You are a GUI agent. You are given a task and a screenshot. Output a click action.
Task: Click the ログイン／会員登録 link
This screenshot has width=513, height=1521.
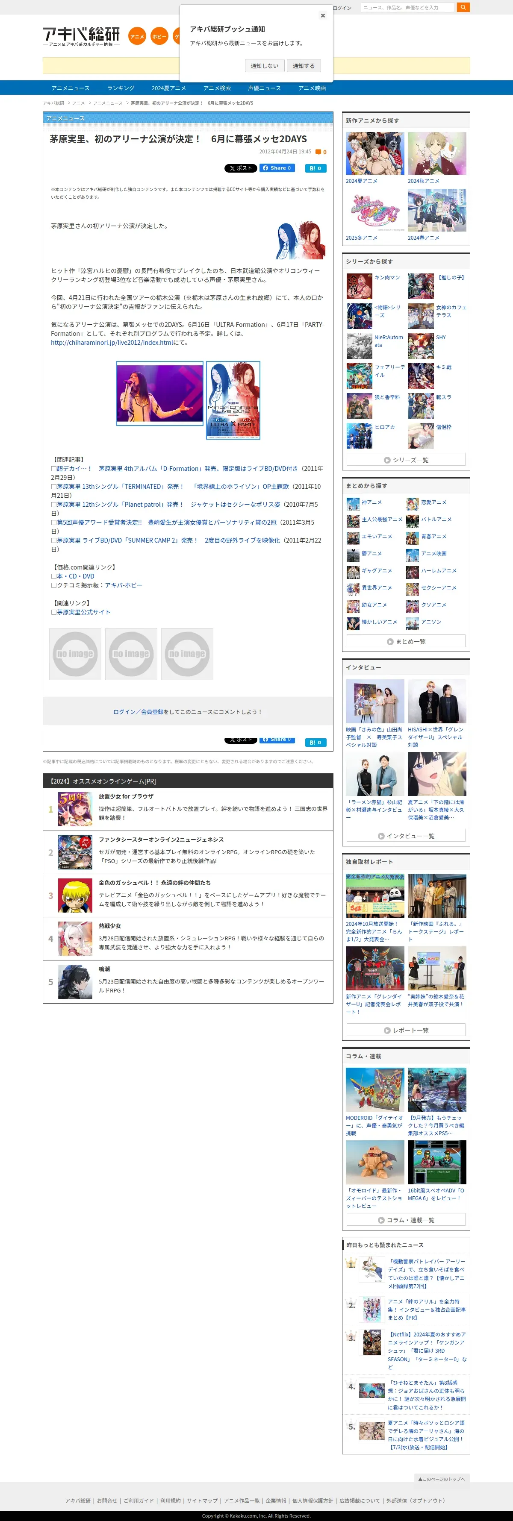pos(139,712)
